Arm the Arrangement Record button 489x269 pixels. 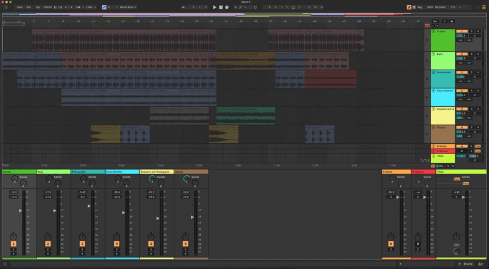[227, 7]
